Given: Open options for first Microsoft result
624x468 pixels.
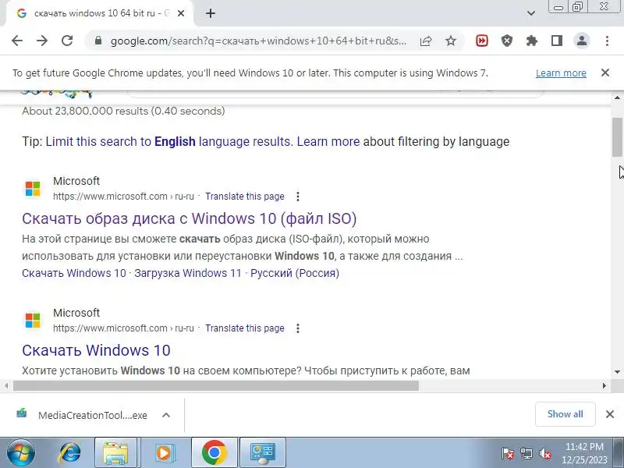Looking at the screenshot, I should point(298,197).
